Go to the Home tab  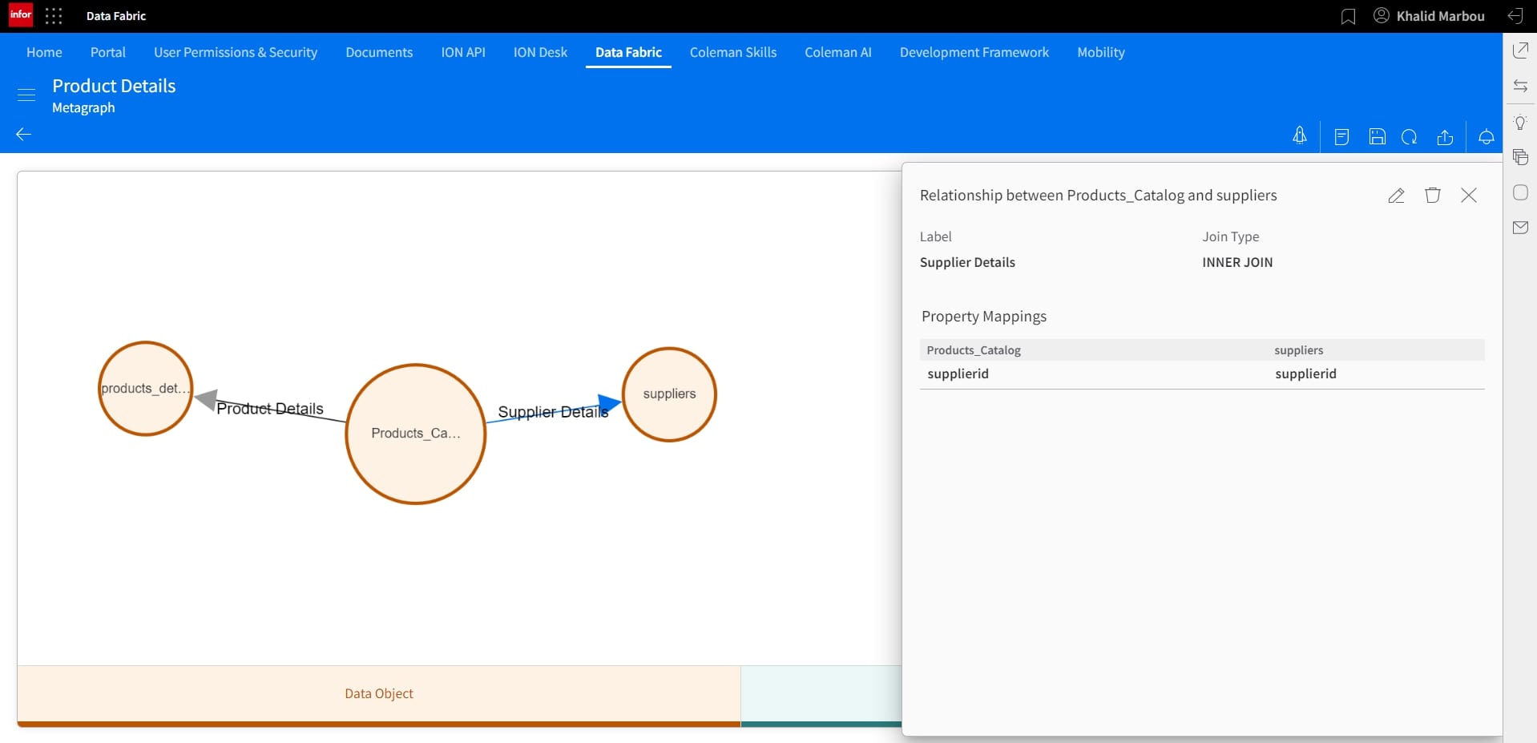pyautogui.click(x=44, y=52)
